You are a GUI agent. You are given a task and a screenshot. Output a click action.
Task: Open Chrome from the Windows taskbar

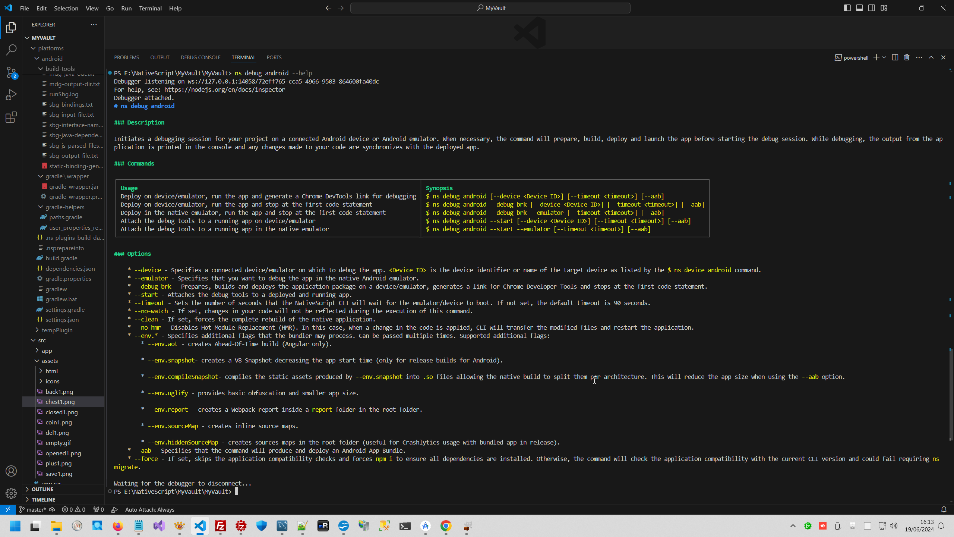tap(446, 526)
